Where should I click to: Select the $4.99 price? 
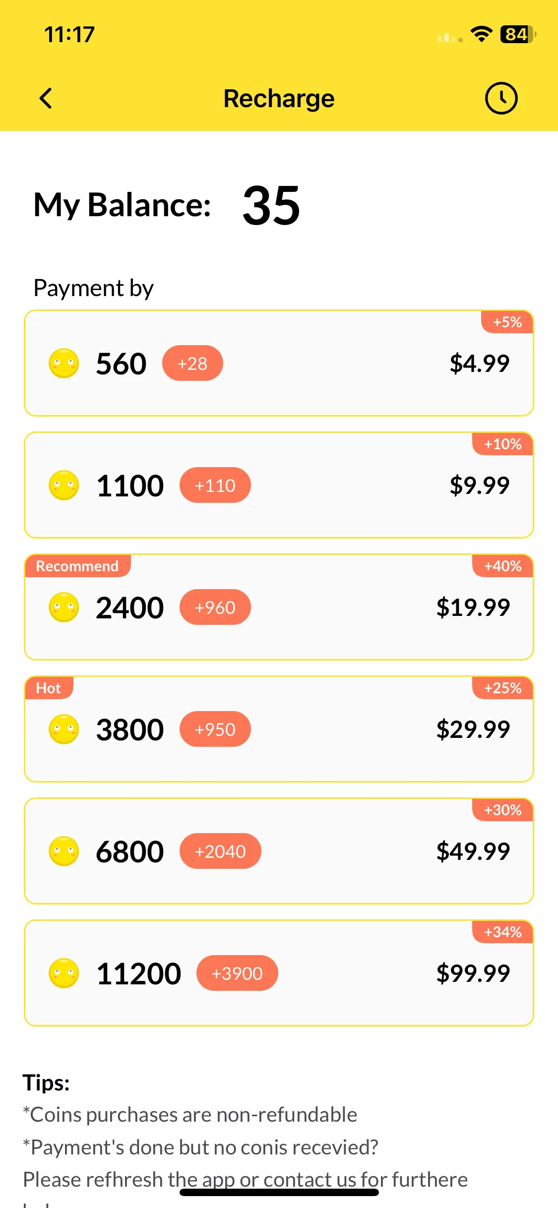coord(480,363)
